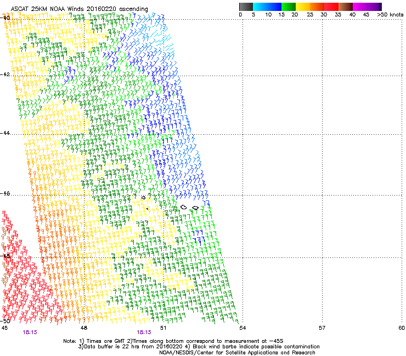The image size is (406, 356).
Task: Click the longitude axis label '48'
Action: pyautogui.click(x=84, y=328)
